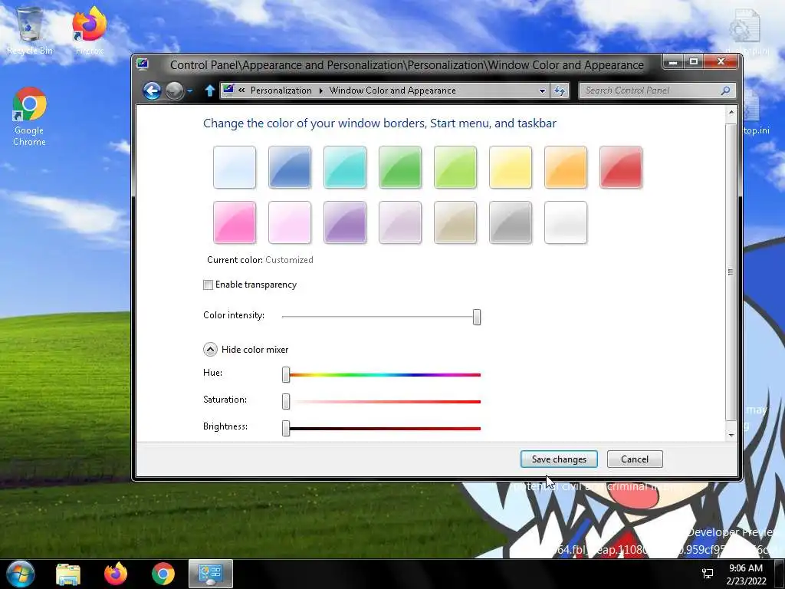Click Window Color and Appearance breadcrumb
Image resolution: width=785 pixels, height=589 pixels.
coord(392,90)
